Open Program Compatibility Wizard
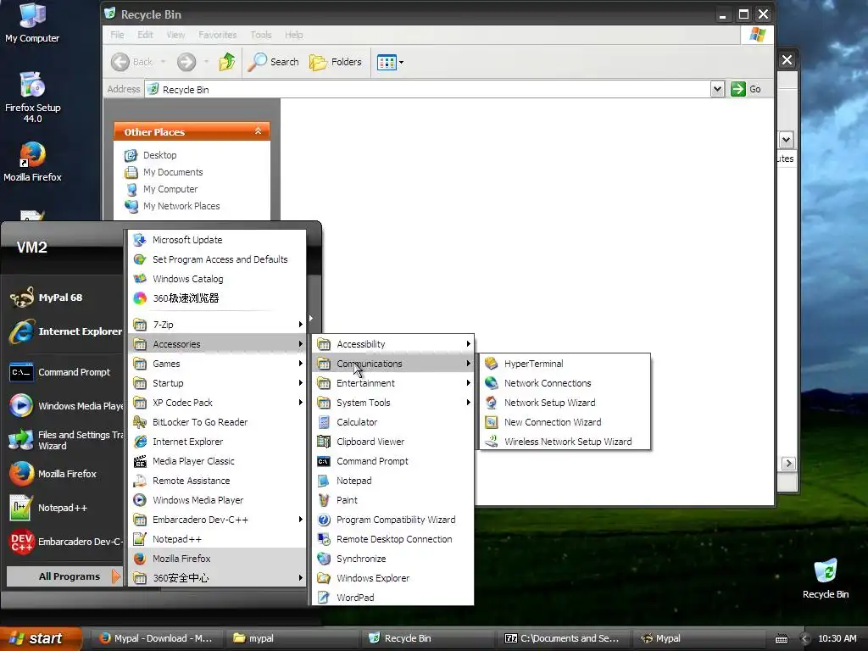The width and height of the screenshot is (868, 651). tap(393, 520)
